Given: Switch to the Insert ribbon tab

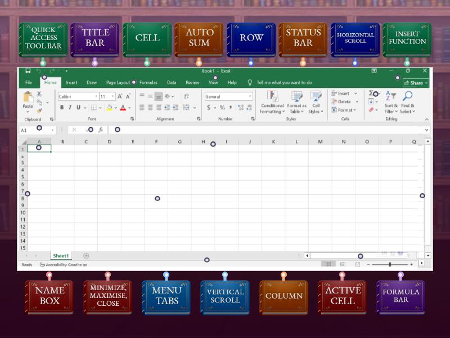Looking at the screenshot, I should click(71, 83).
